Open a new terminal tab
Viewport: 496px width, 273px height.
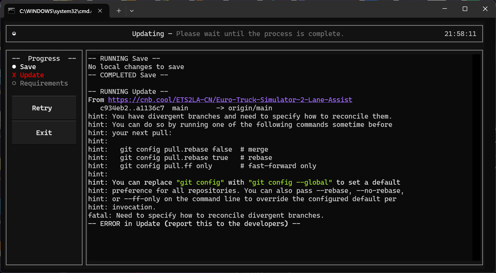coord(119,11)
